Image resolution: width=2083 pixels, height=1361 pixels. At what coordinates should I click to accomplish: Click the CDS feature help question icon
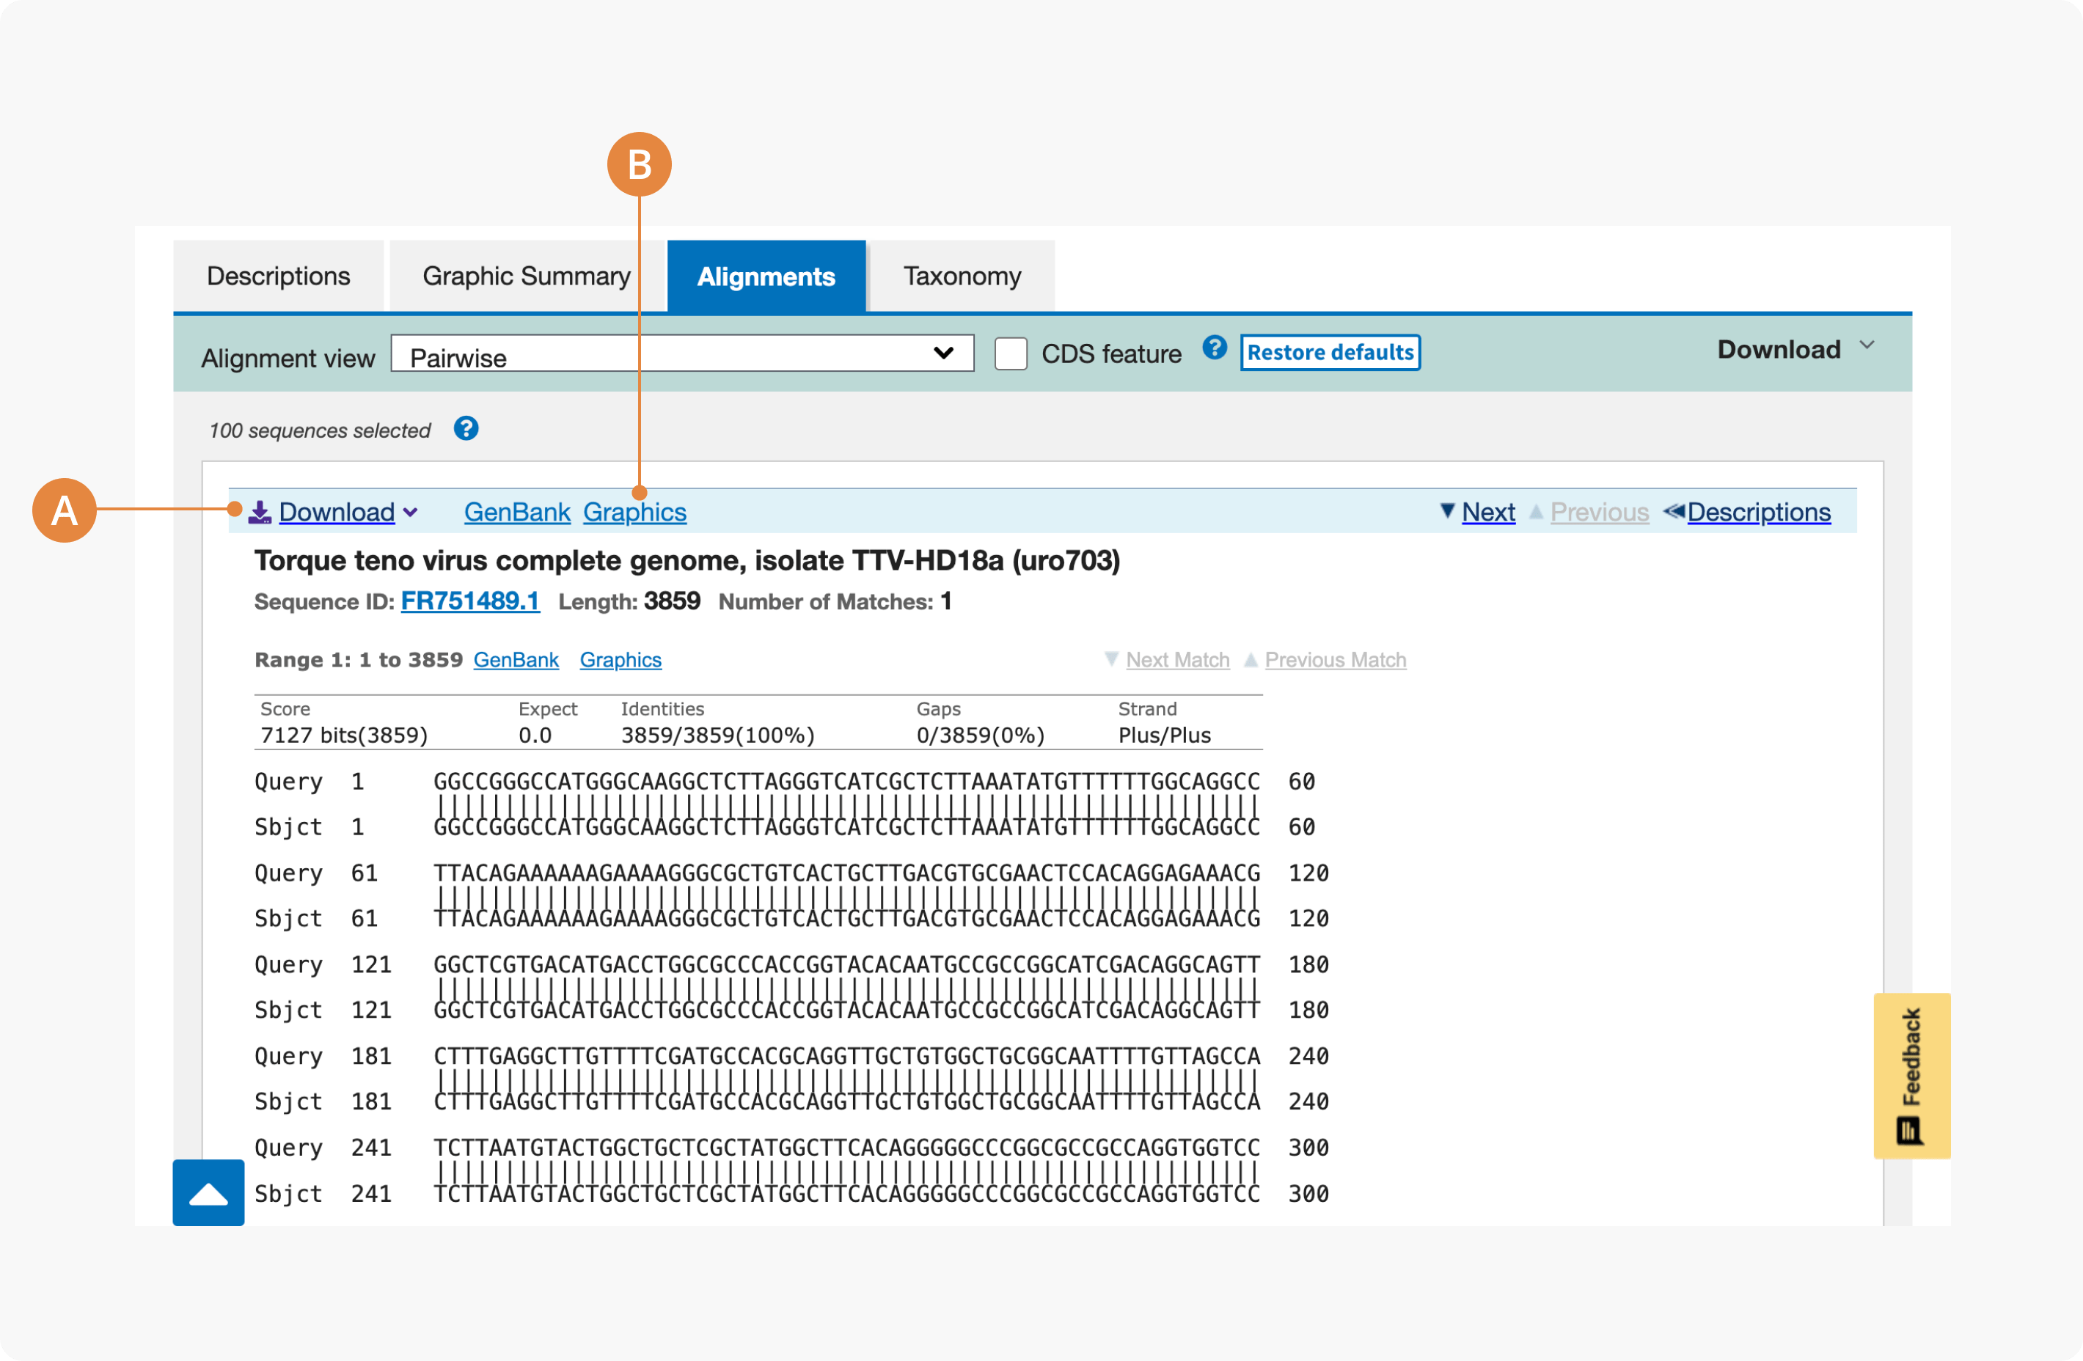[1214, 348]
